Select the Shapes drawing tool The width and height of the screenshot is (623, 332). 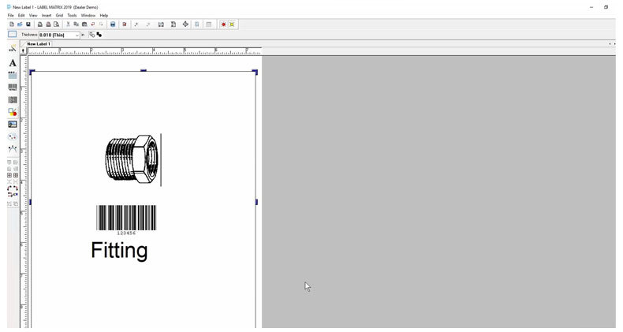point(13,112)
